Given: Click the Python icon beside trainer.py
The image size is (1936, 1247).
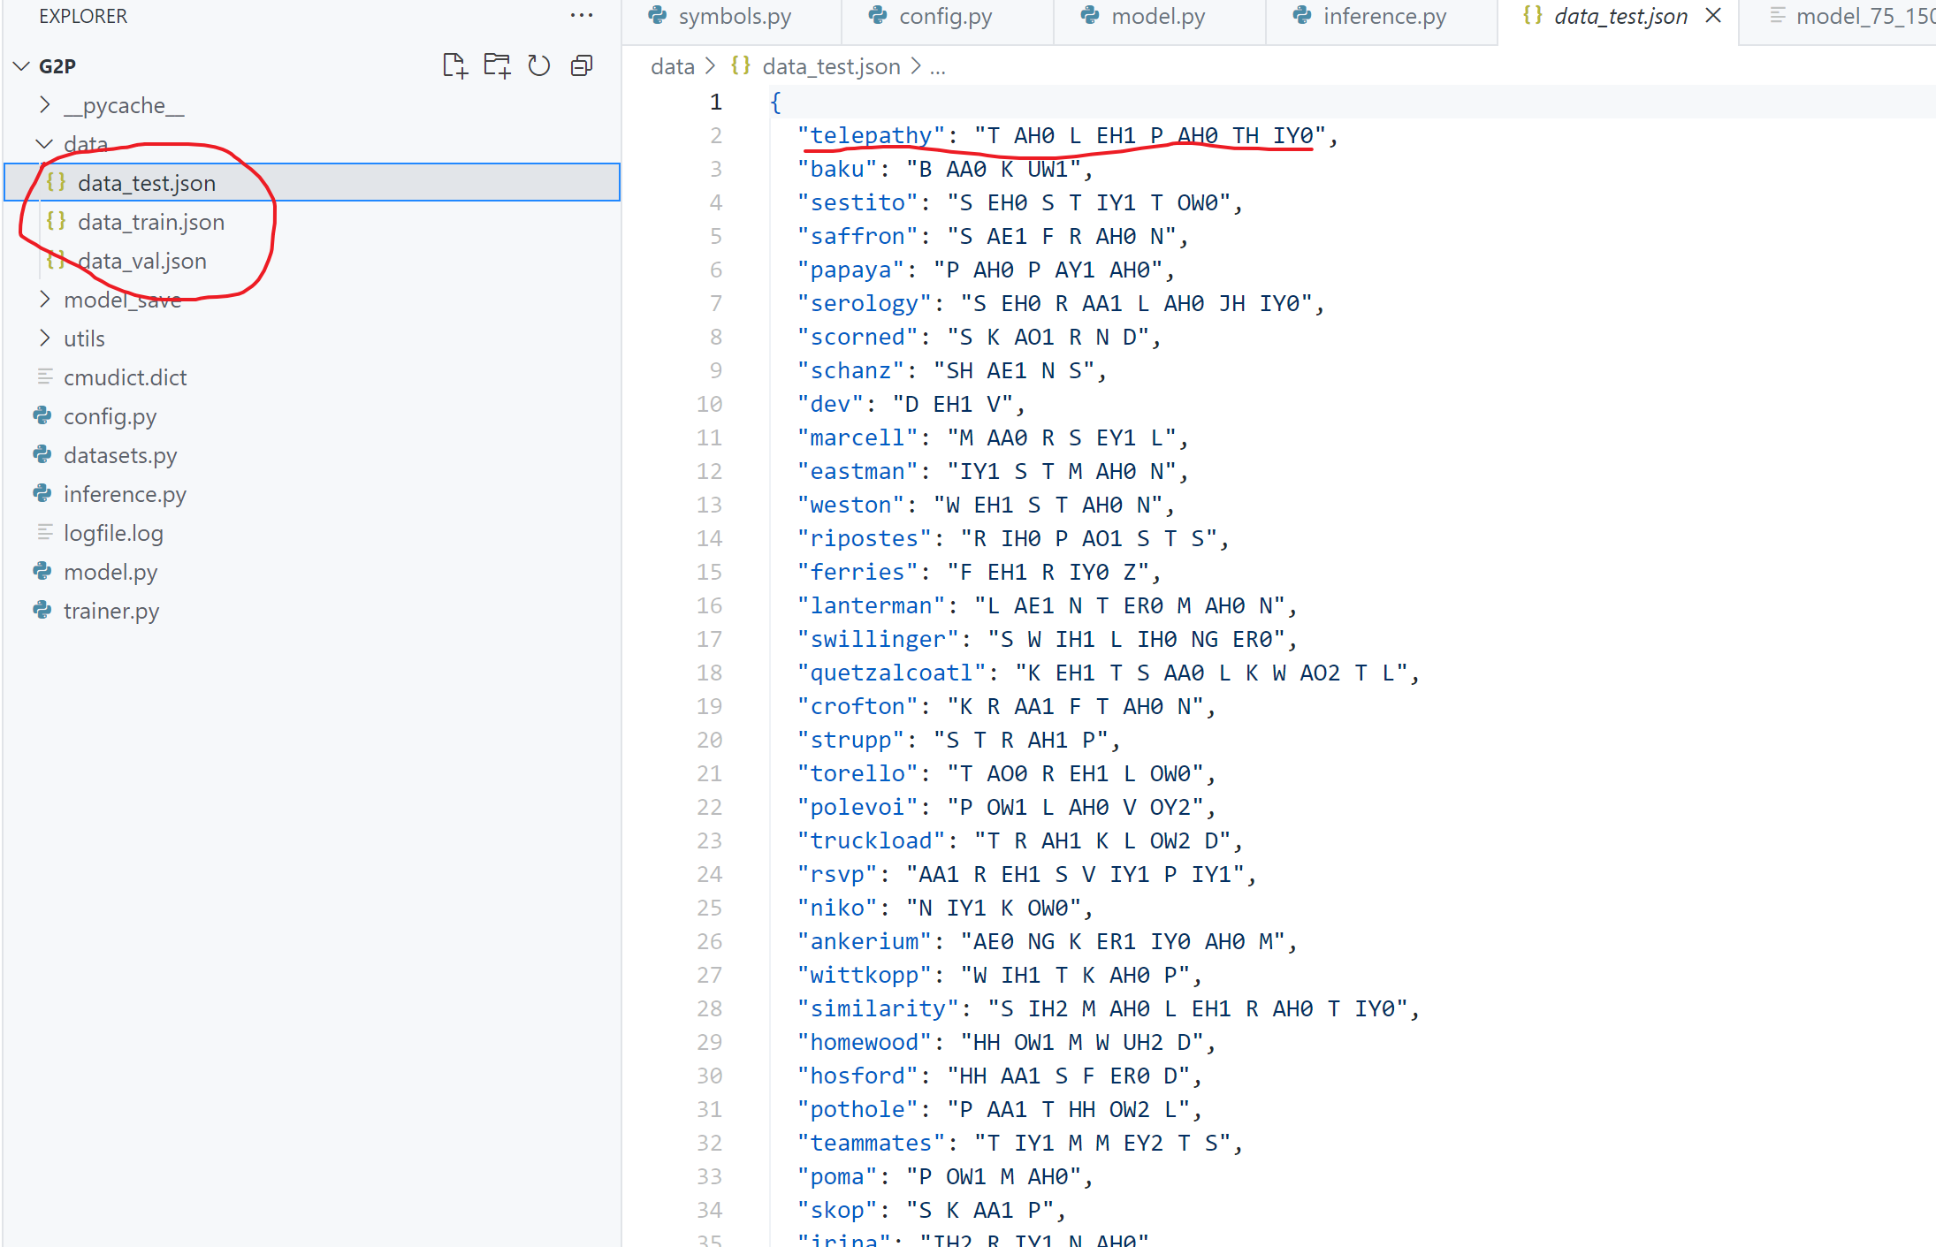Looking at the screenshot, I should coord(42,611).
